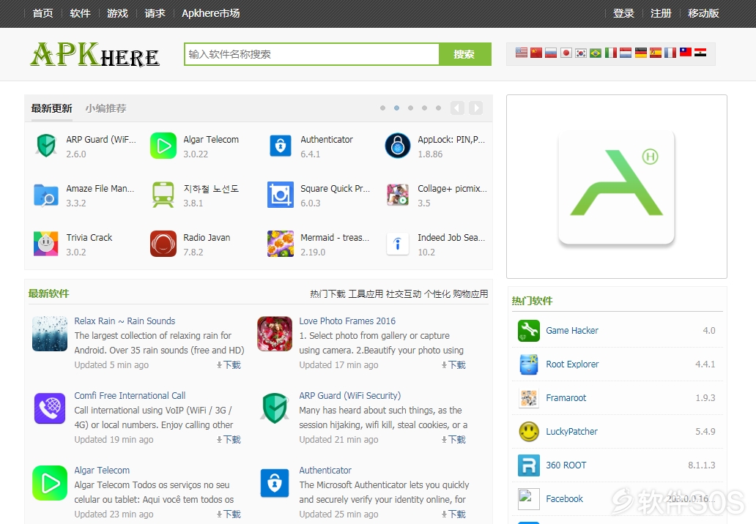Open the Relax Rain ~ Rain Sounds title
The width and height of the screenshot is (756, 524).
[125, 321]
